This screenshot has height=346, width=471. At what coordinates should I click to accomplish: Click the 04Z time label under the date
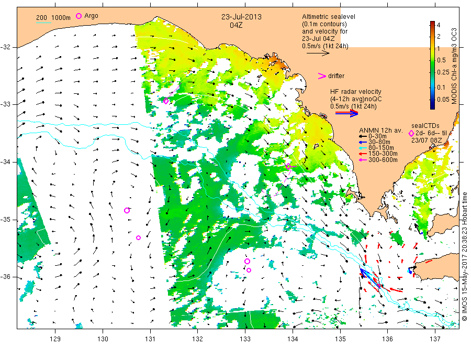pyautogui.click(x=236, y=25)
